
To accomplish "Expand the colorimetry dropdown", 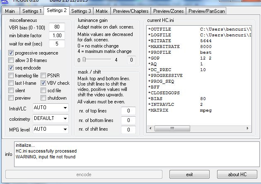I will click(x=51, y=118).
